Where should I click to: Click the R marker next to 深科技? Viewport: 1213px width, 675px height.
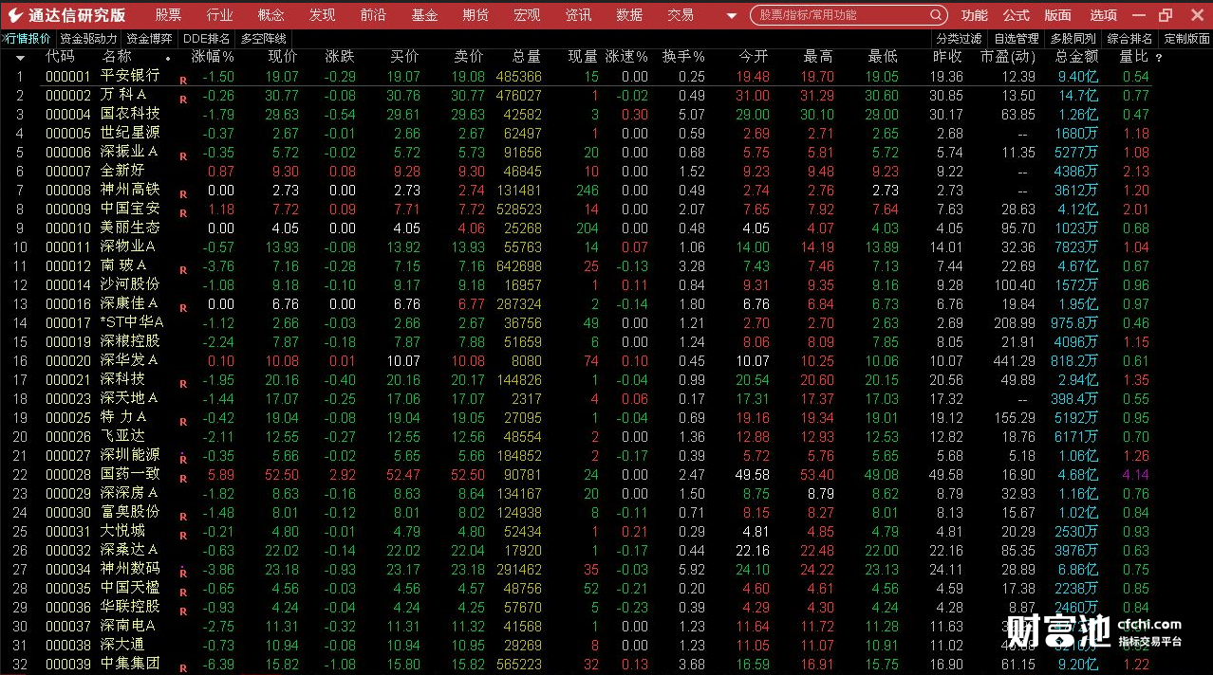[x=183, y=384]
